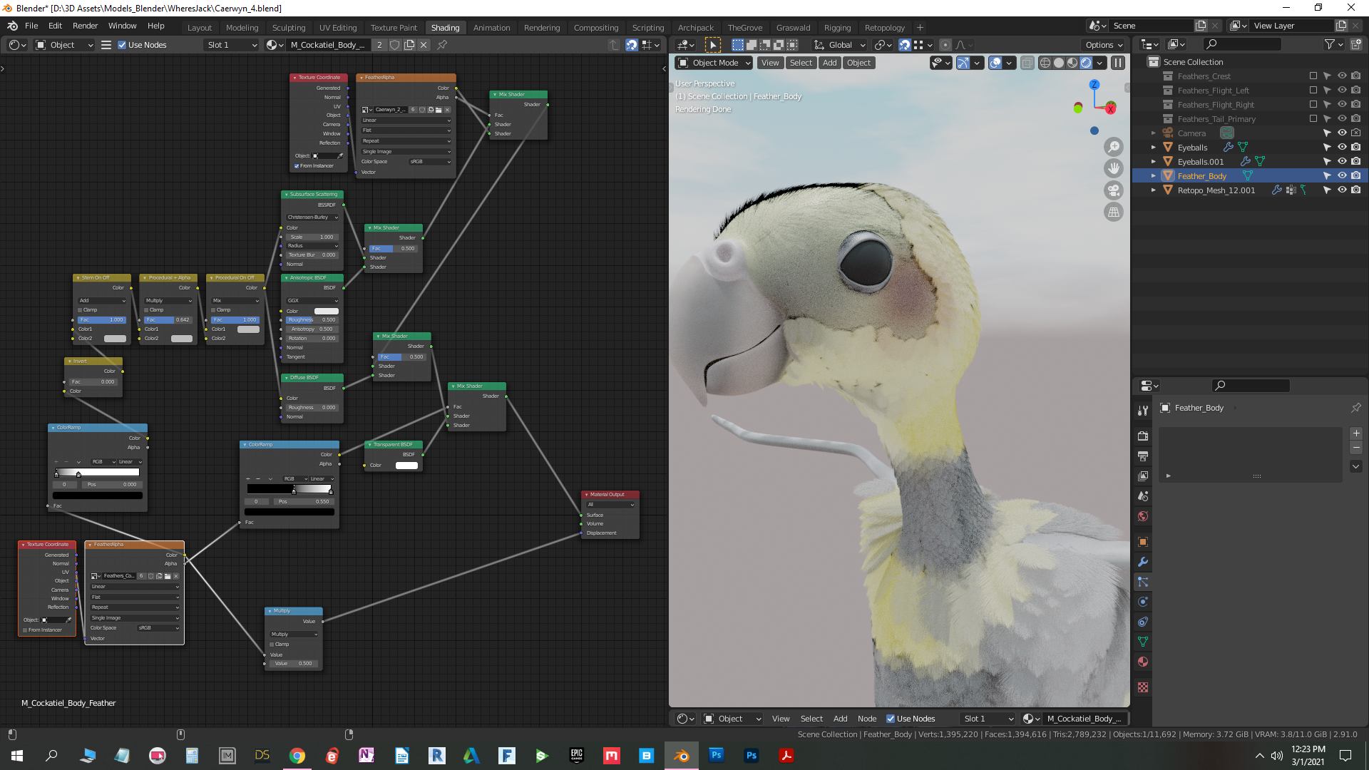This screenshot has width=1369, height=770.
Task: Click the pan hand viewport gizmo
Action: [x=1113, y=168]
